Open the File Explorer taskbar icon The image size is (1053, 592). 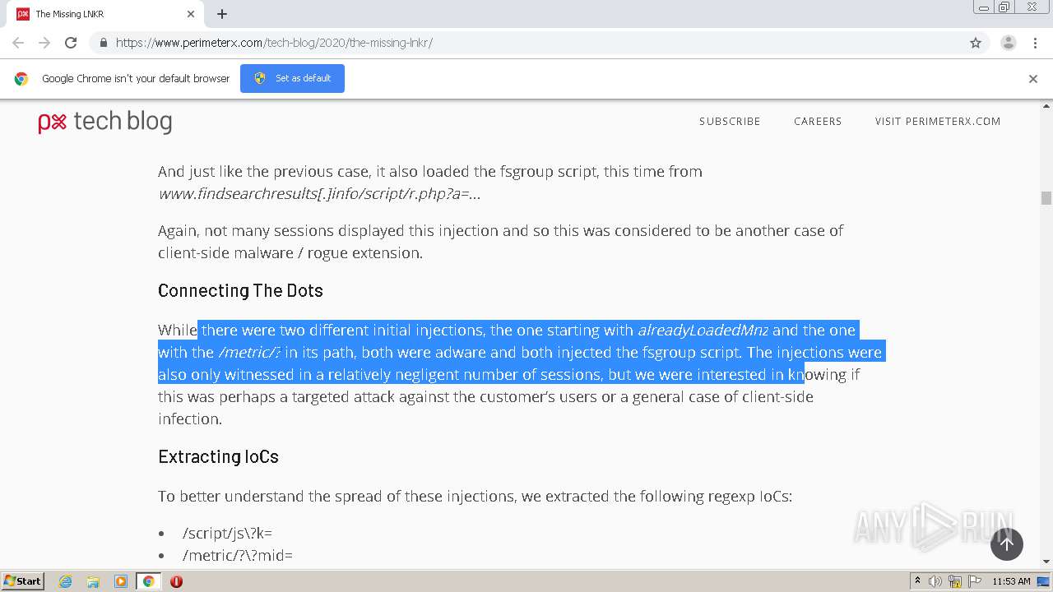(93, 581)
